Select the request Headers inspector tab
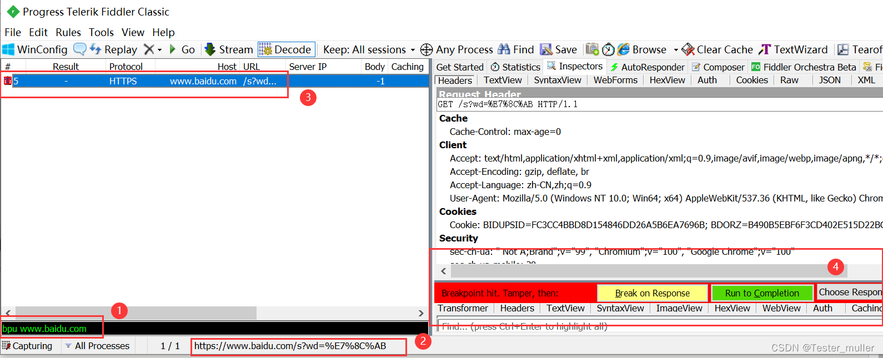 pyautogui.click(x=455, y=80)
